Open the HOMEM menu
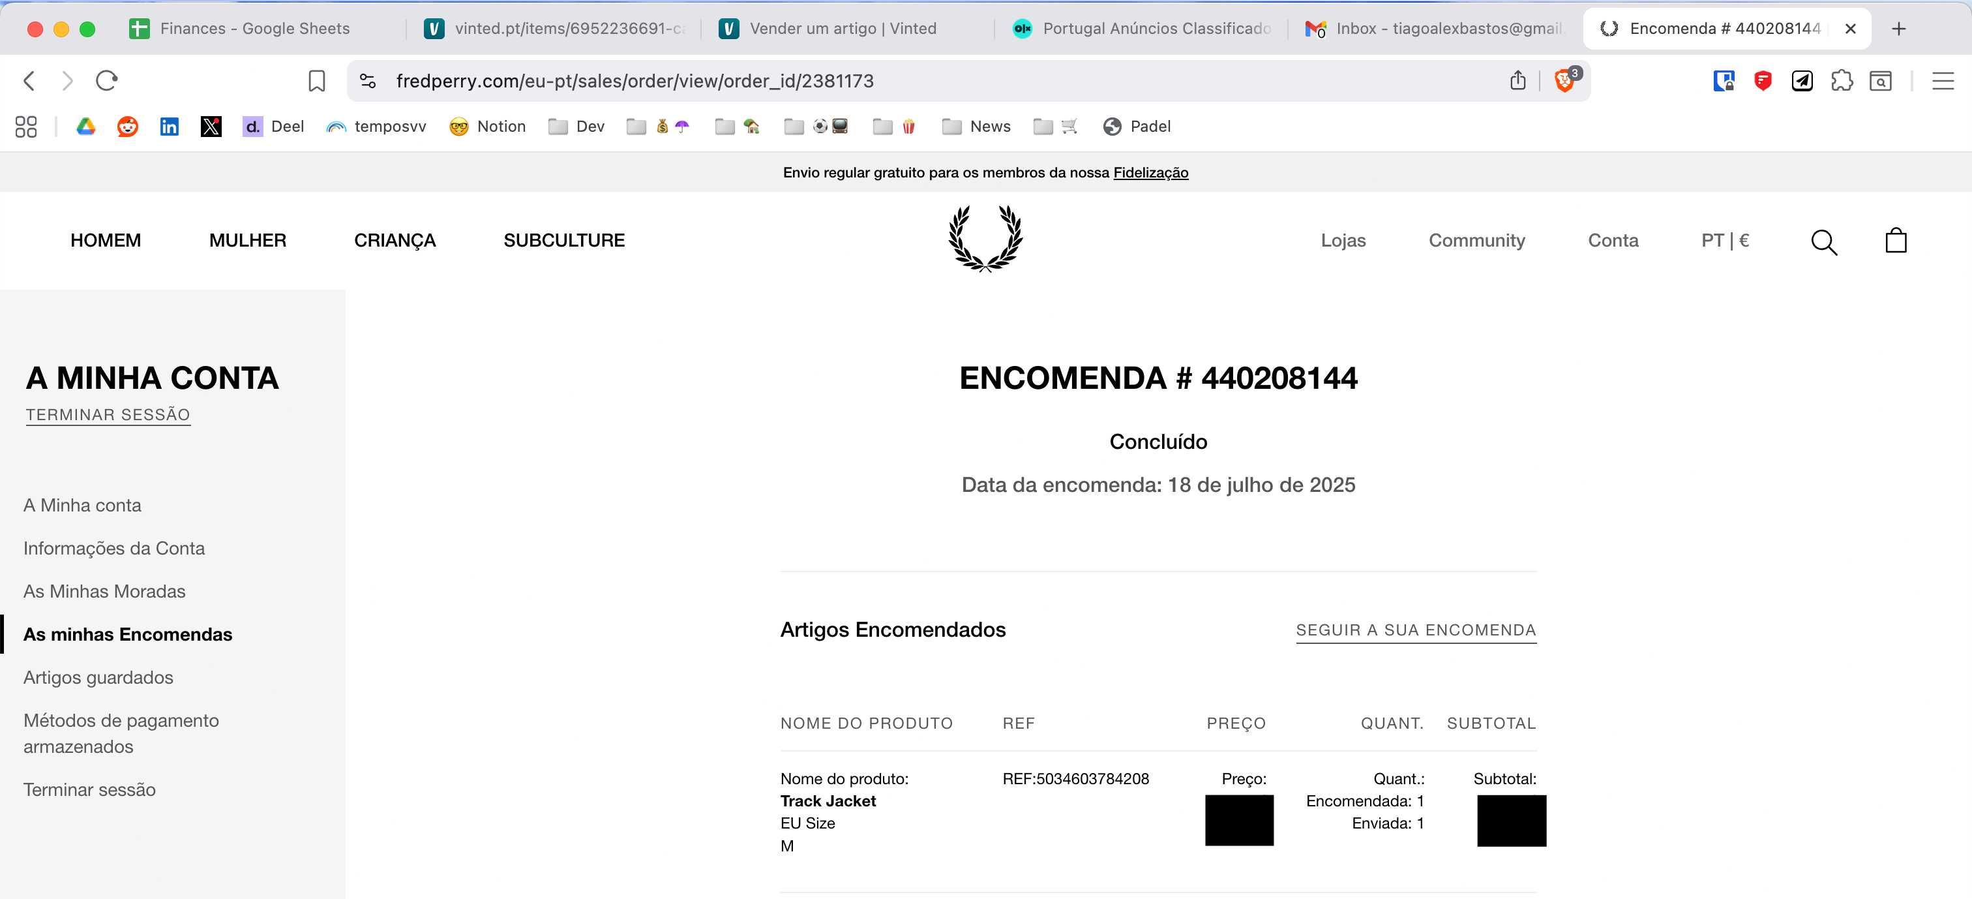This screenshot has height=899, width=1972. (x=106, y=241)
